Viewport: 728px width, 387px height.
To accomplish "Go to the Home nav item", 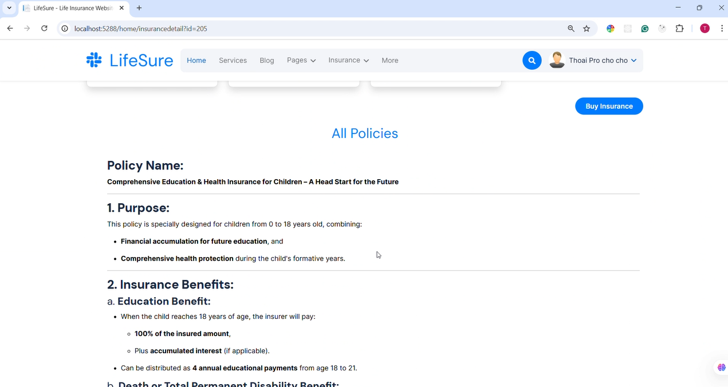I will tap(196, 60).
